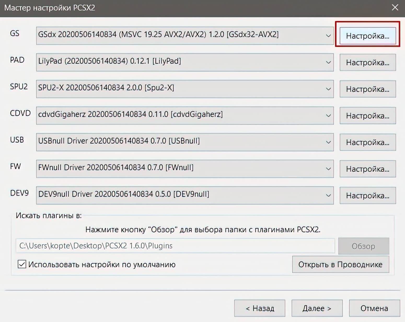
Task: Cancel the wizard with Отмена
Action: (374, 308)
